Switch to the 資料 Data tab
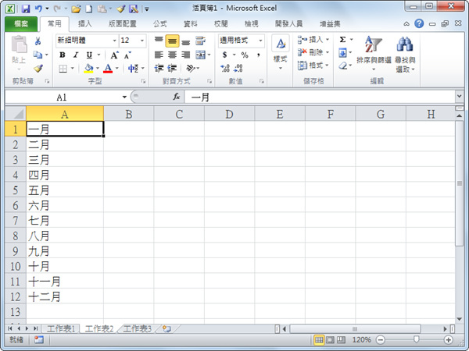 pyautogui.click(x=191, y=24)
